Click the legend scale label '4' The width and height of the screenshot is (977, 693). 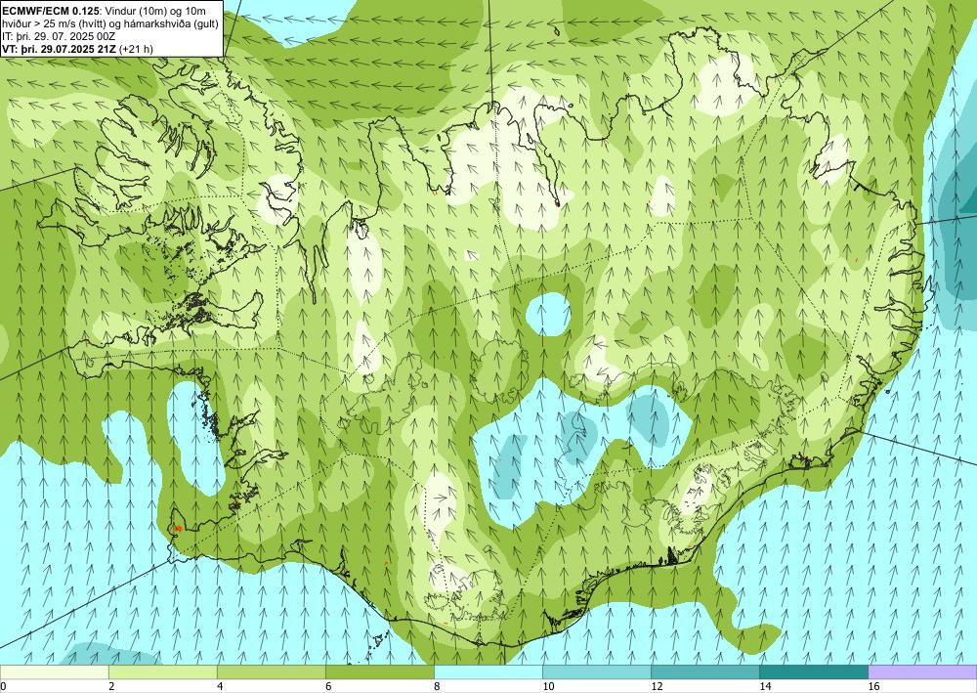[x=219, y=686]
